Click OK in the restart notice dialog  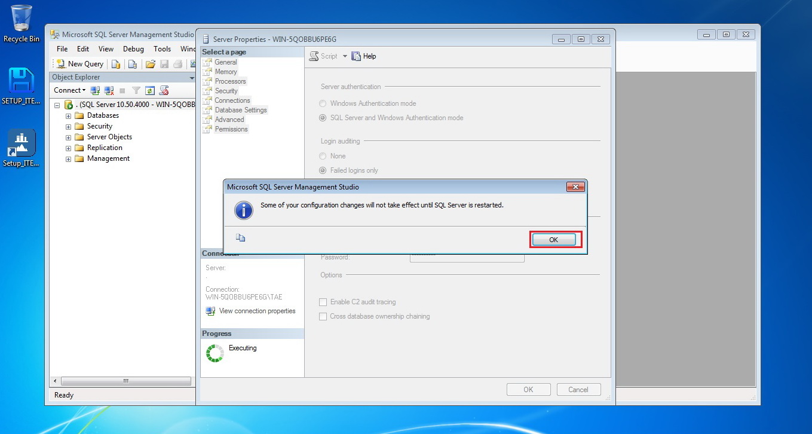(554, 240)
